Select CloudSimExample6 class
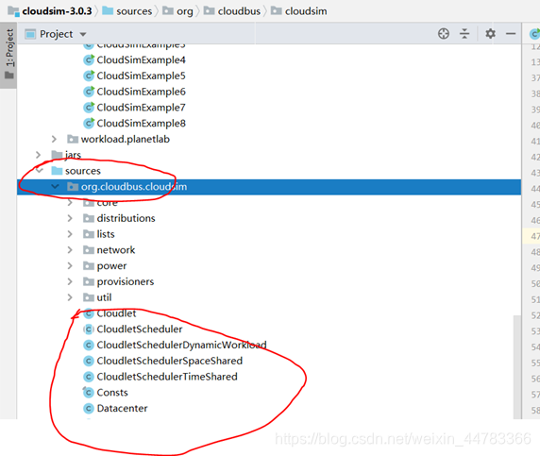Viewport: 540px width, 456px height. click(142, 92)
